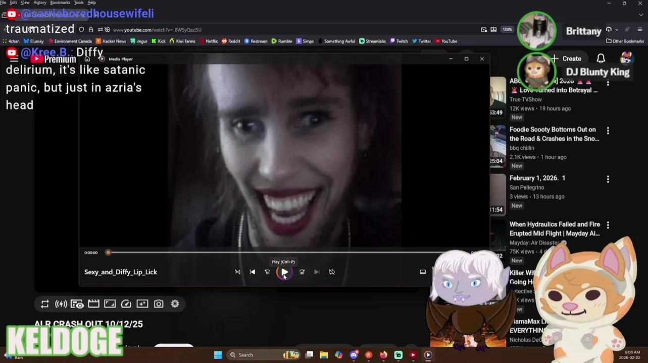Click audio boost icon in YouTube toolbar
648x363 pixels.
61,304
